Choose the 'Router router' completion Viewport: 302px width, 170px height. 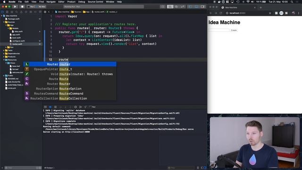click(70, 64)
